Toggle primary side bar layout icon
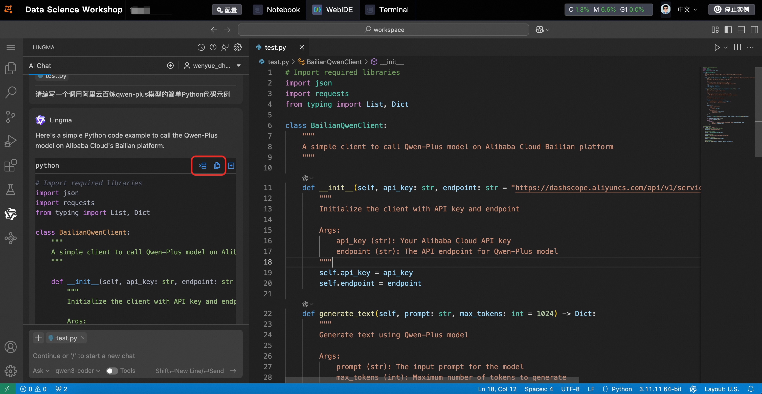 728,30
